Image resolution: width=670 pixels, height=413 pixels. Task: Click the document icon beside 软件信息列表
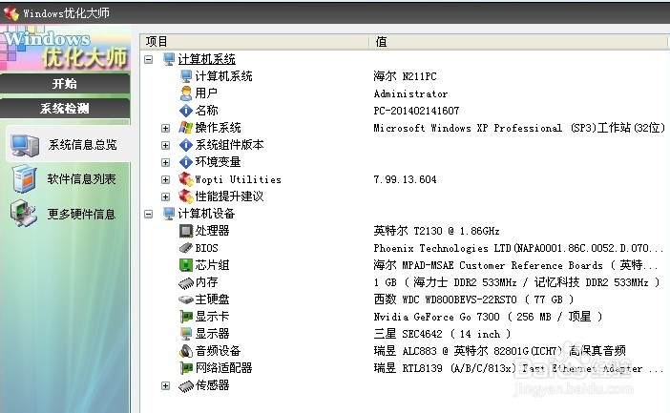(x=25, y=179)
